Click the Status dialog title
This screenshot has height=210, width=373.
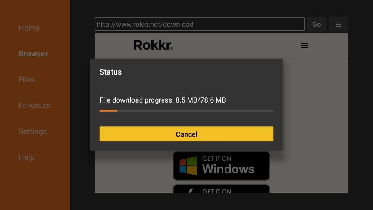(x=110, y=72)
